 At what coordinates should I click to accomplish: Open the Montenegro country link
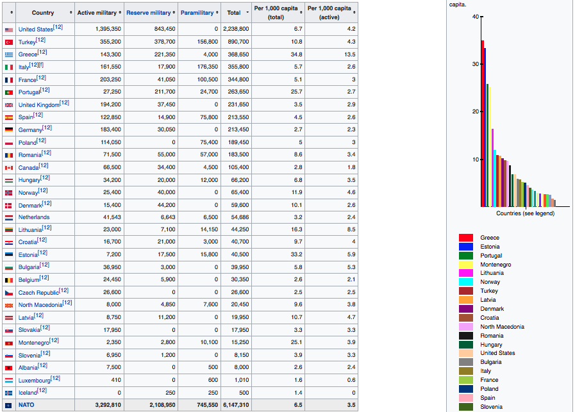[x=34, y=343]
